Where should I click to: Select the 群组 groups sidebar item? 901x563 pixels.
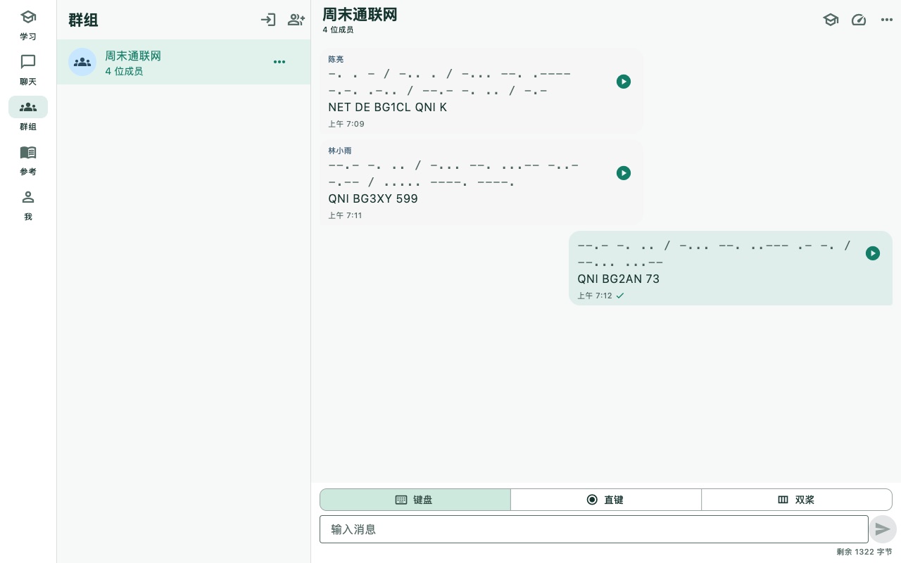(28, 115)
